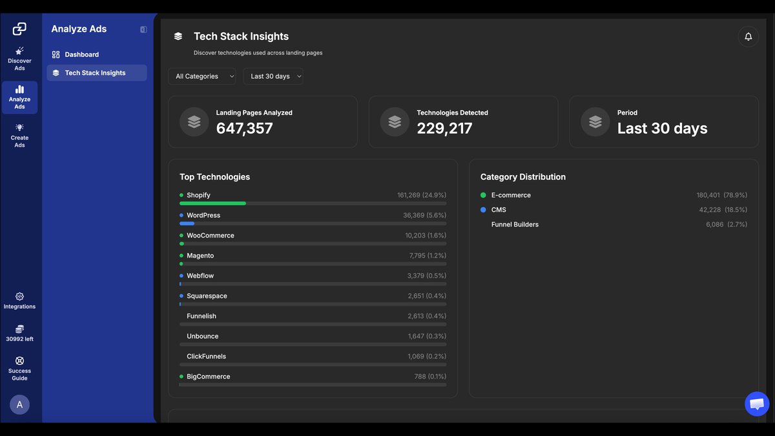Click Webflow technology label
Image resolution: width=775 pixels, height=436 pixels.
(x=200, y=276)
